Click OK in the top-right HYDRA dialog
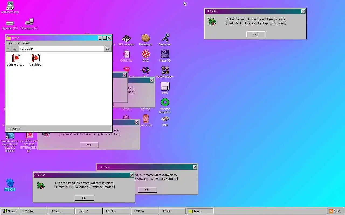The image size is (345, 215). click(x=256, y=34)
